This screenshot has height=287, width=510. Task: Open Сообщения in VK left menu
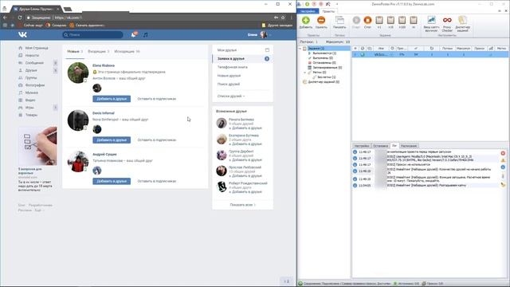click(x=34, y=63)
